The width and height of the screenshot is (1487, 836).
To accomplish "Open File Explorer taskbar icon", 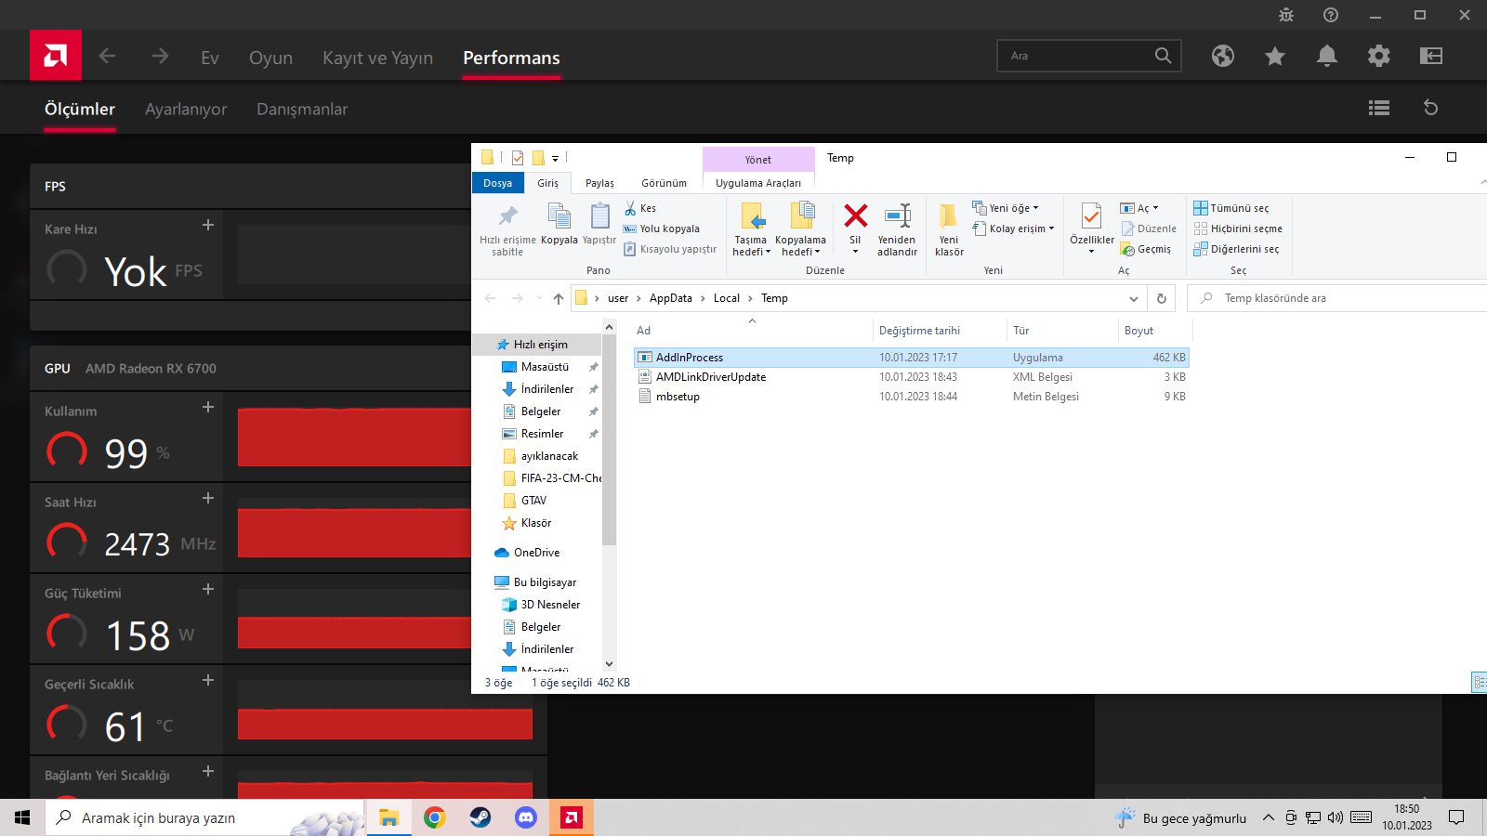I will [x=388, y=817].
